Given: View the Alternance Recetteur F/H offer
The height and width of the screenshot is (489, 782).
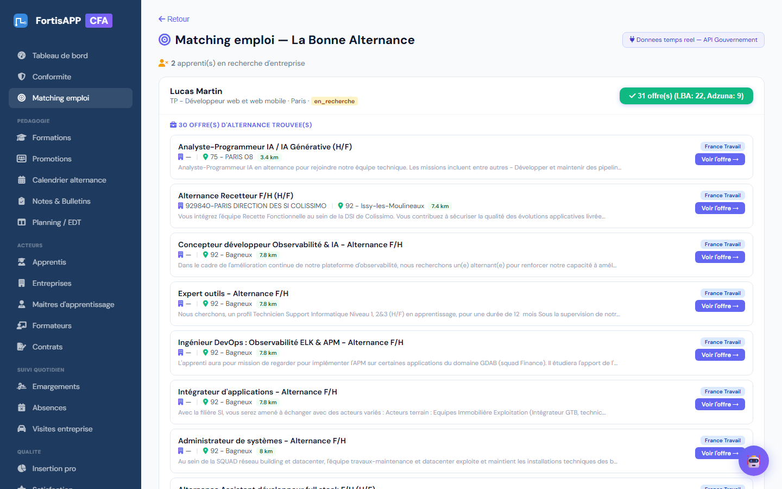Looking at the screenshot, I should [x=720, y=208].
